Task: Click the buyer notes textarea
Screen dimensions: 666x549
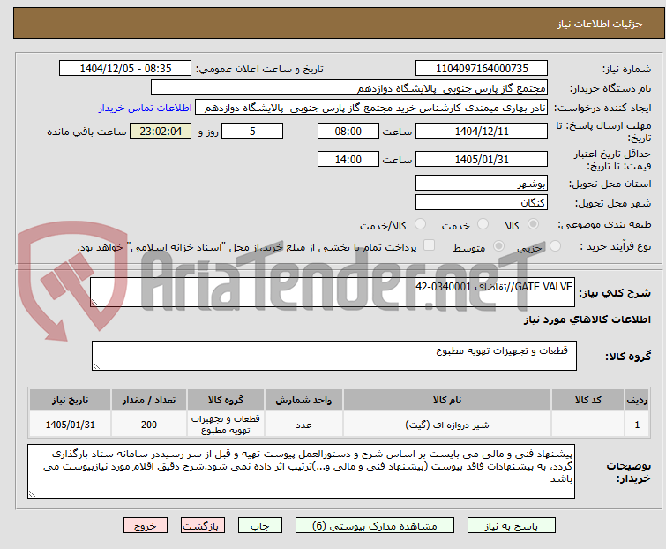Action: point(301,471)
